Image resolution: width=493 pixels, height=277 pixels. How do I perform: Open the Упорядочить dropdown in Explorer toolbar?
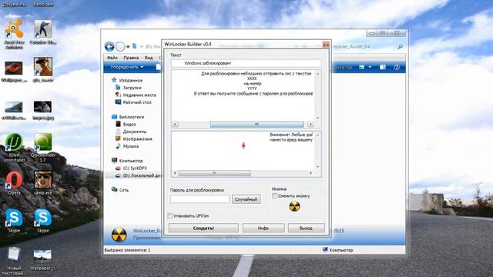[x=127, y=67]
